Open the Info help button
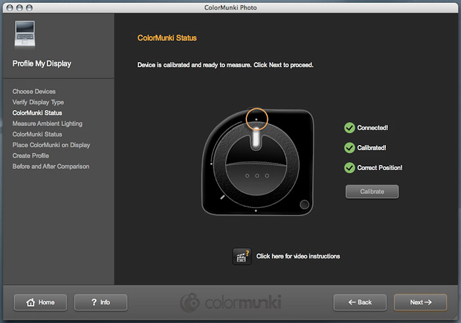The image size is (461, 323). point(100,303)
